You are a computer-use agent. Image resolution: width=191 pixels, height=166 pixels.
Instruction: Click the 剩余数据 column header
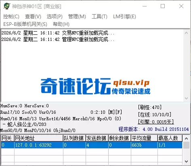pos(120,138)
